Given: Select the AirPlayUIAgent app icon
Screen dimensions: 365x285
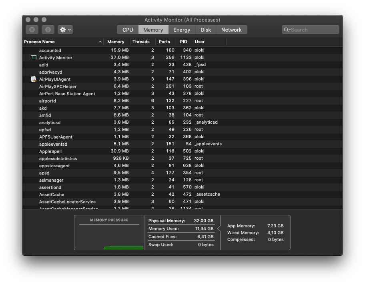Looking at the screenshot, I should [34, 79].
